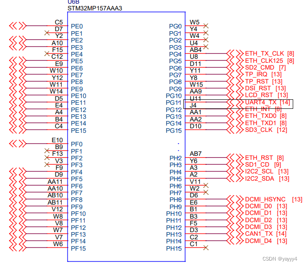This screenshot has width=304, height=266.
Task: Click the off-page connector before DCMI_HSYNC
Action: (235, 199)
